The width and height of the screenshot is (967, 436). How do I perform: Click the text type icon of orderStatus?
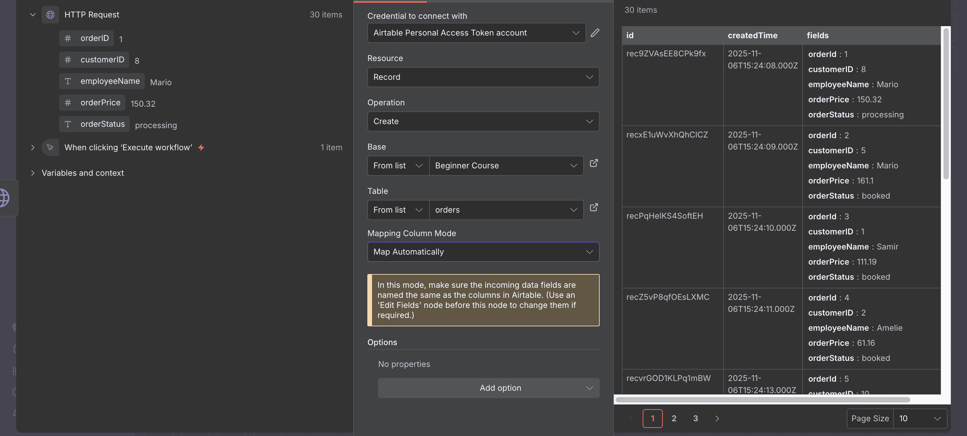[x=68, y=124]
